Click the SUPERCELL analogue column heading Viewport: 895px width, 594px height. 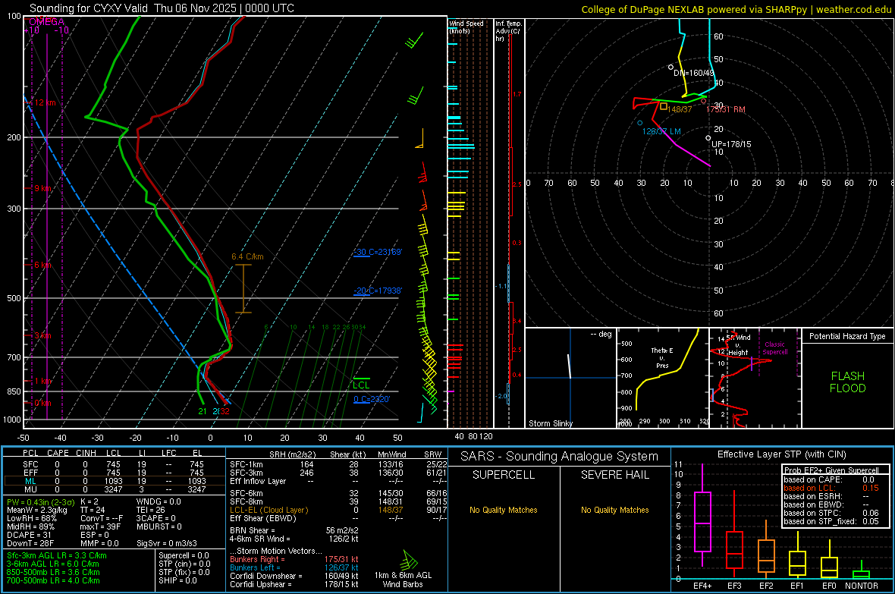[504, 475]
